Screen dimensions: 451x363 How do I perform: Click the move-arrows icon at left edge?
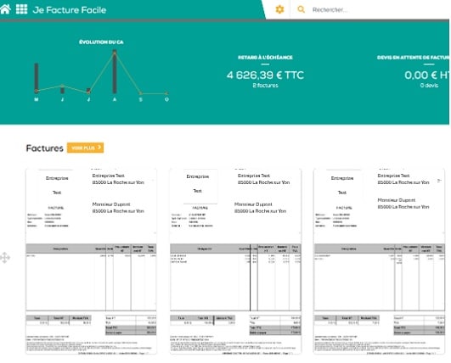click(5, 258)
